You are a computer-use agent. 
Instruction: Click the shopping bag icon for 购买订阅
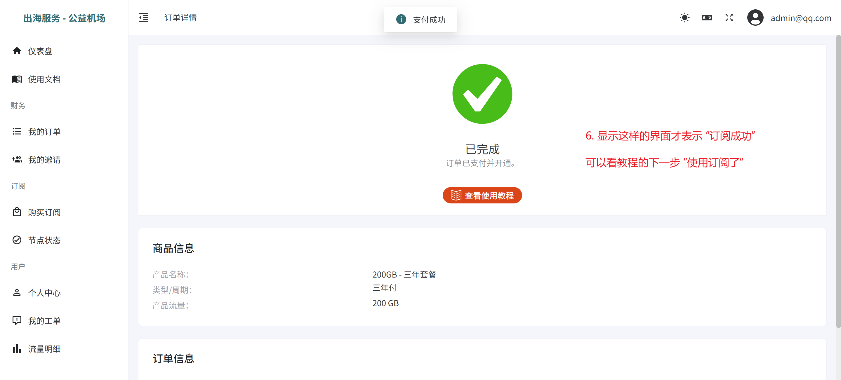click(17, 212)
